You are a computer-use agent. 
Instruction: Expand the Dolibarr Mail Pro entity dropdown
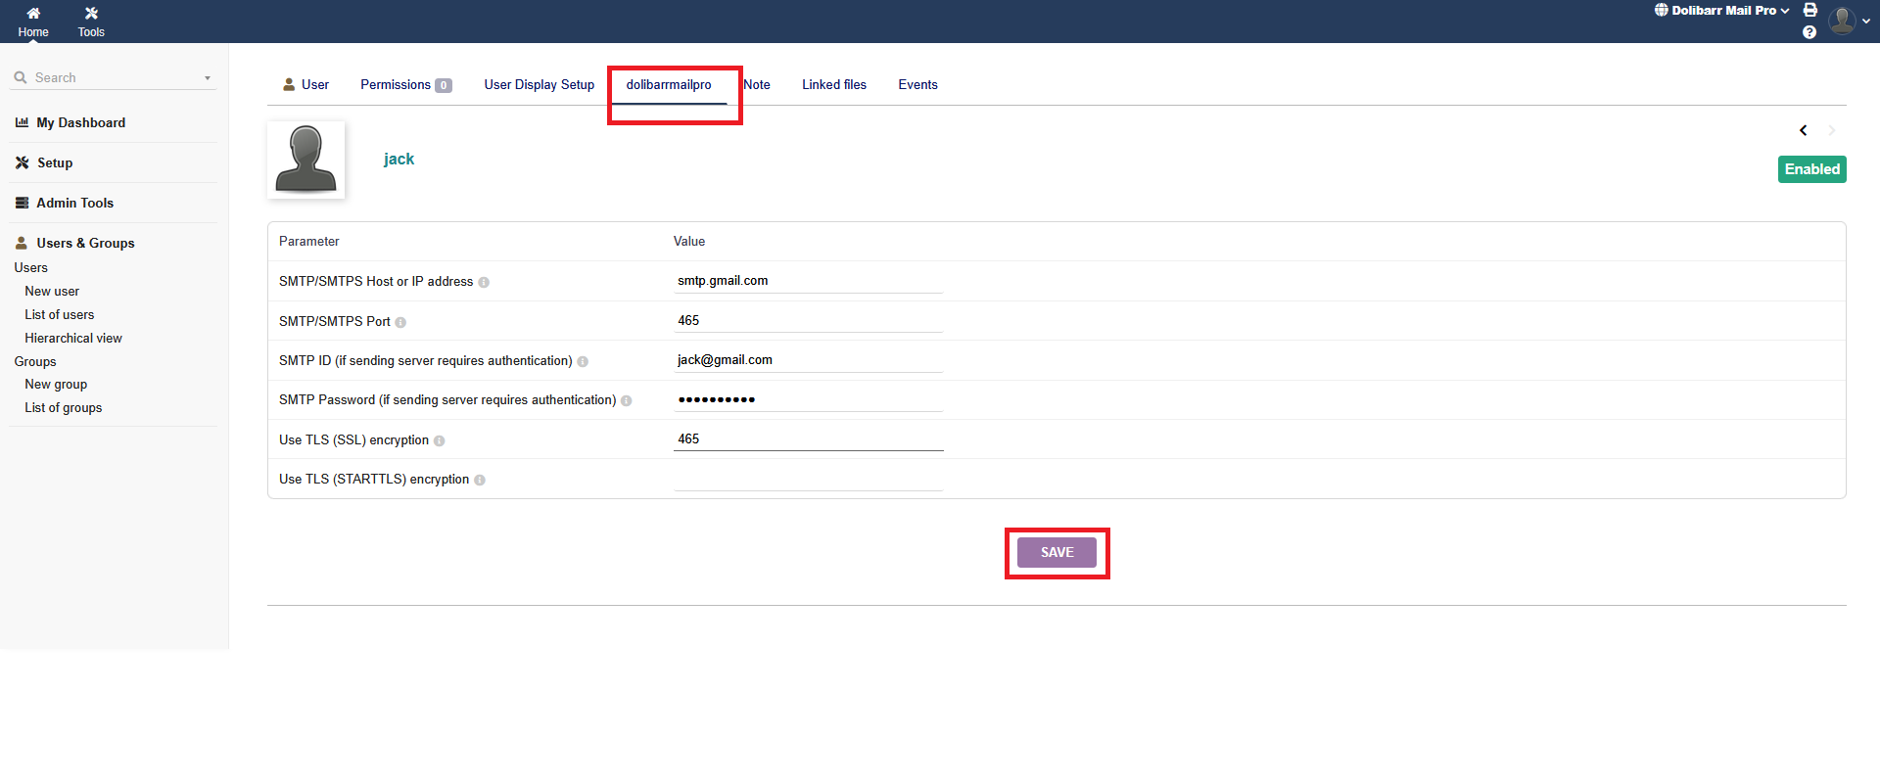point(1722,11)
